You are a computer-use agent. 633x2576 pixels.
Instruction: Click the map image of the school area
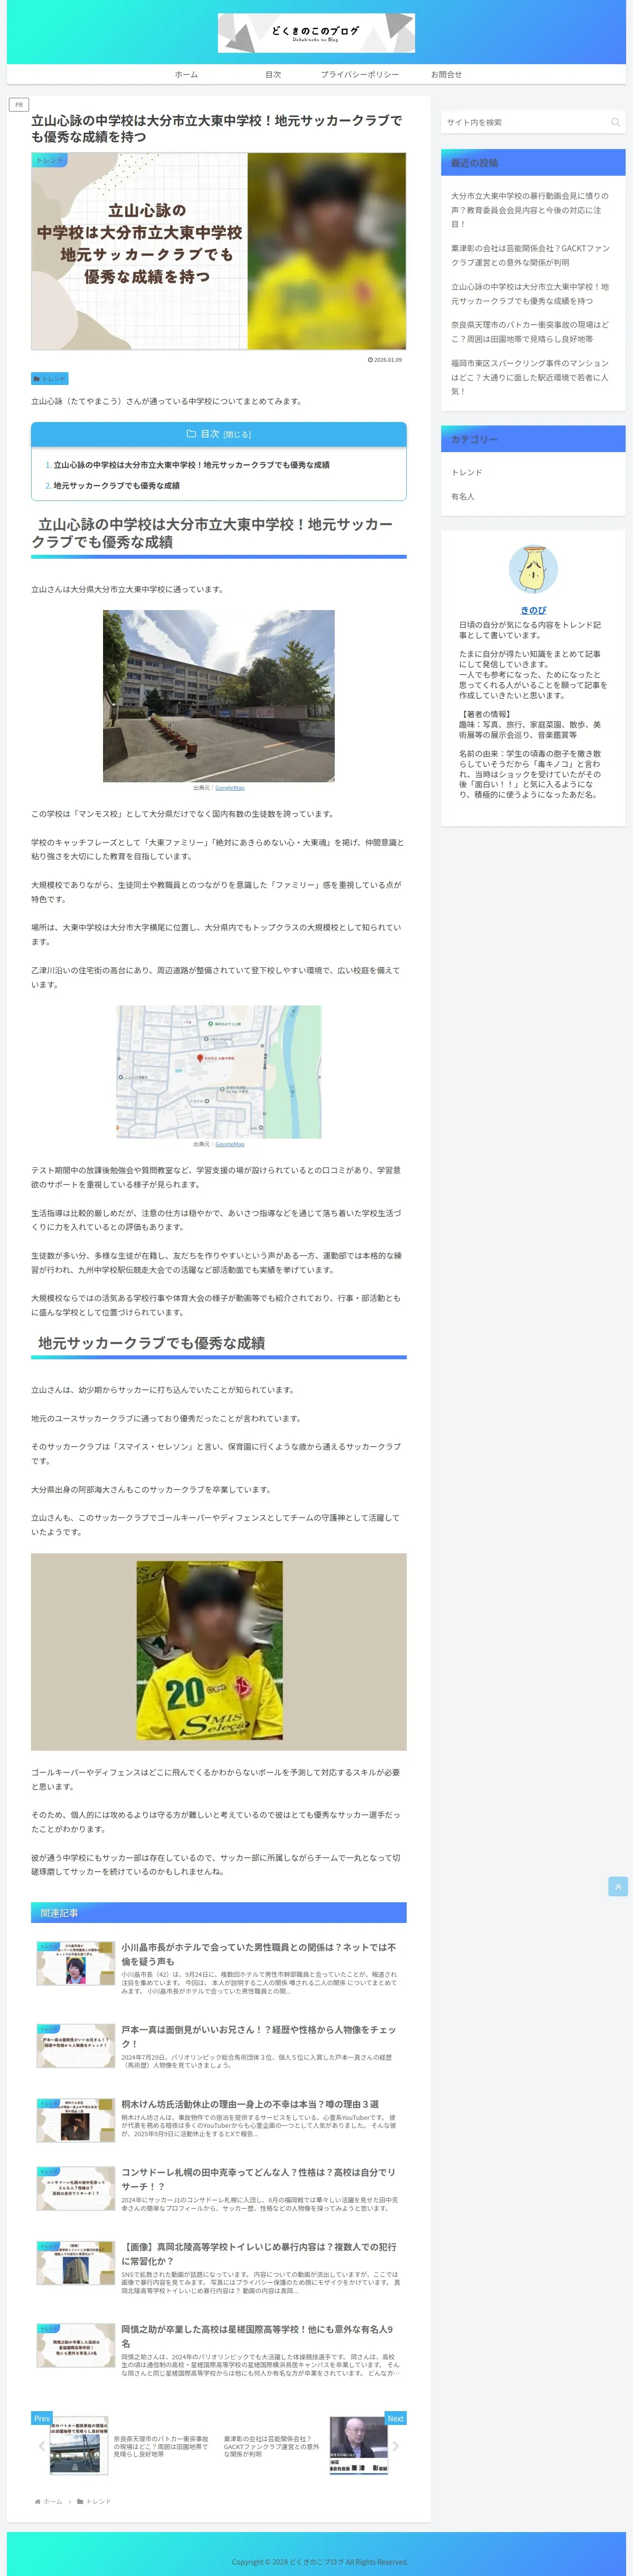tap(219, 1072)
